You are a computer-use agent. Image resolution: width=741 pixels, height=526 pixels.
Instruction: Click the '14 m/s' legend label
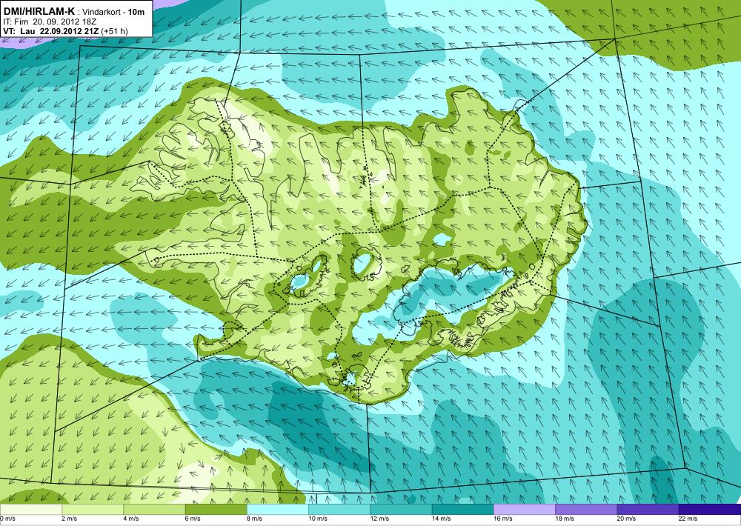442,519
